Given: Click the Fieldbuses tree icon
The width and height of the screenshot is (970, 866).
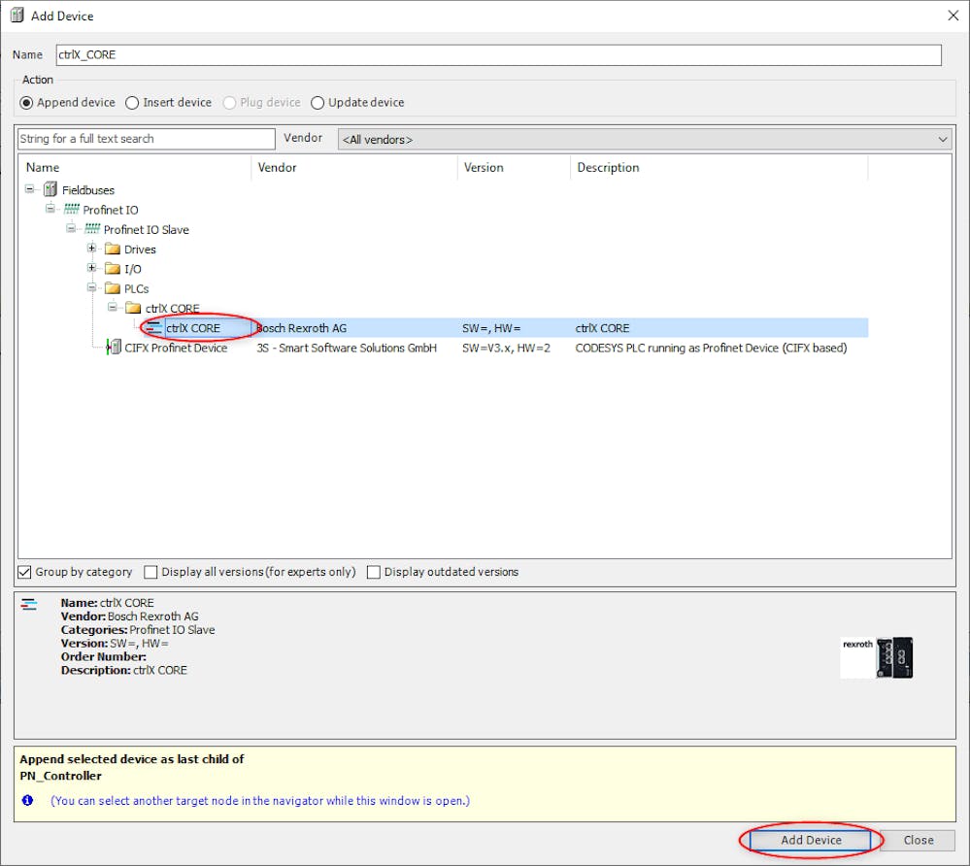Looking at the screenshot, I should [50, 189].
